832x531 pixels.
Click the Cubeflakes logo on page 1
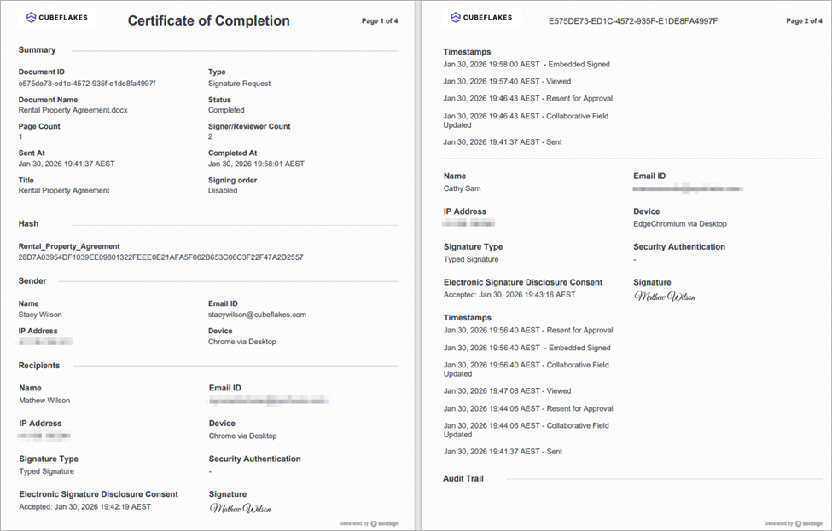pos(57,18)
